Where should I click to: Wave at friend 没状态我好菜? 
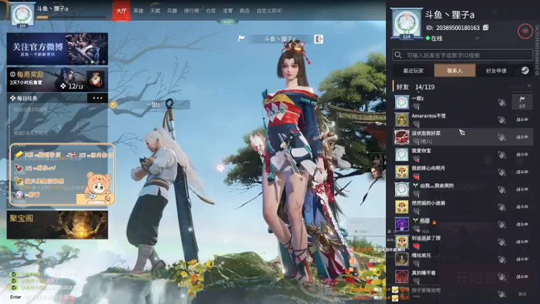pos(502,137)
